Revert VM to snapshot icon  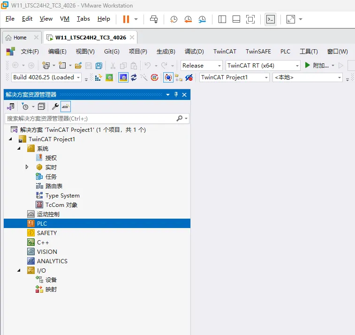(x=188, y=19)
